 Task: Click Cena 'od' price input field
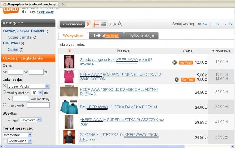[15, 72]
